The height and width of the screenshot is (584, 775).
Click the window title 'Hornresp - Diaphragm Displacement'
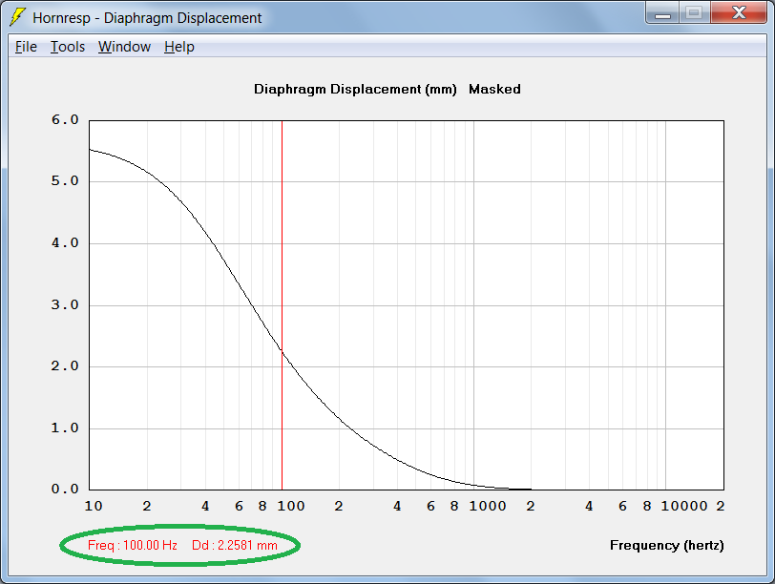(x=147, y=18)
